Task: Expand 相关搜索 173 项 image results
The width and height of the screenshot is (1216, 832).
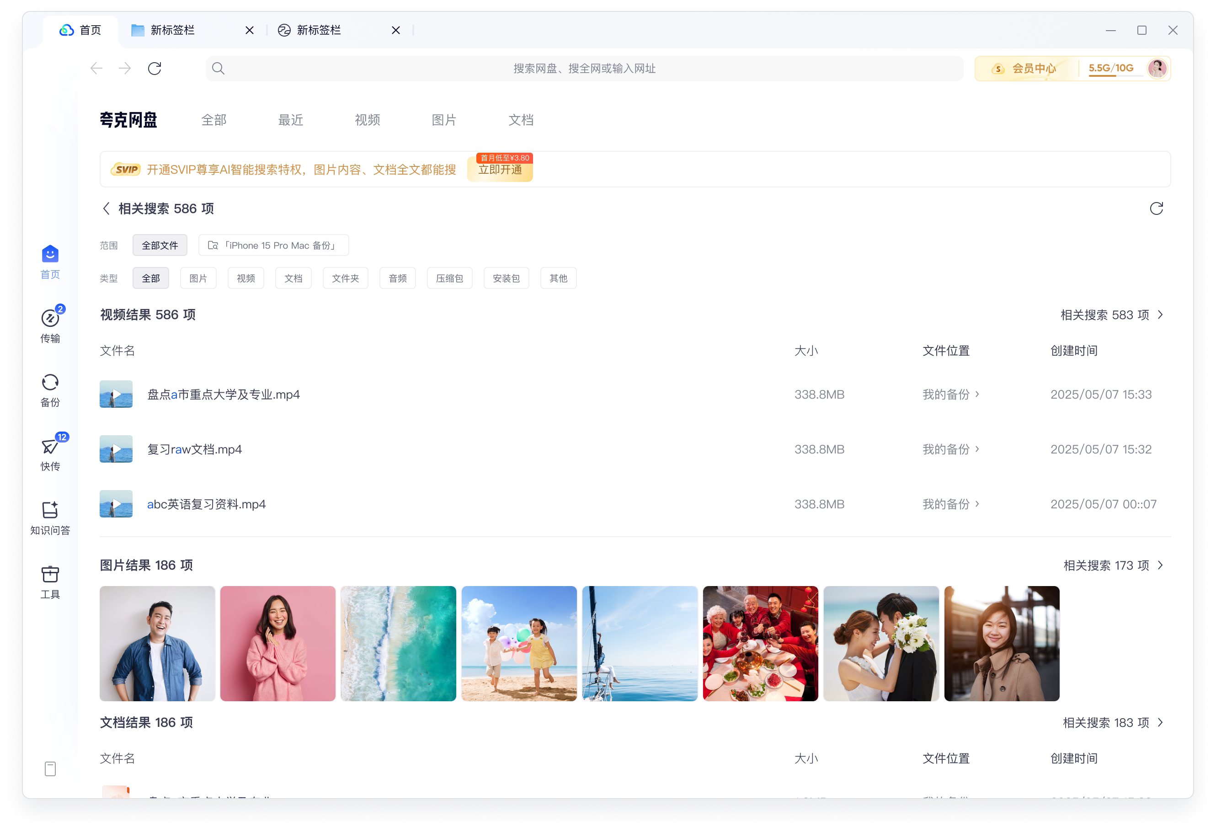Action: [1114, 565]
